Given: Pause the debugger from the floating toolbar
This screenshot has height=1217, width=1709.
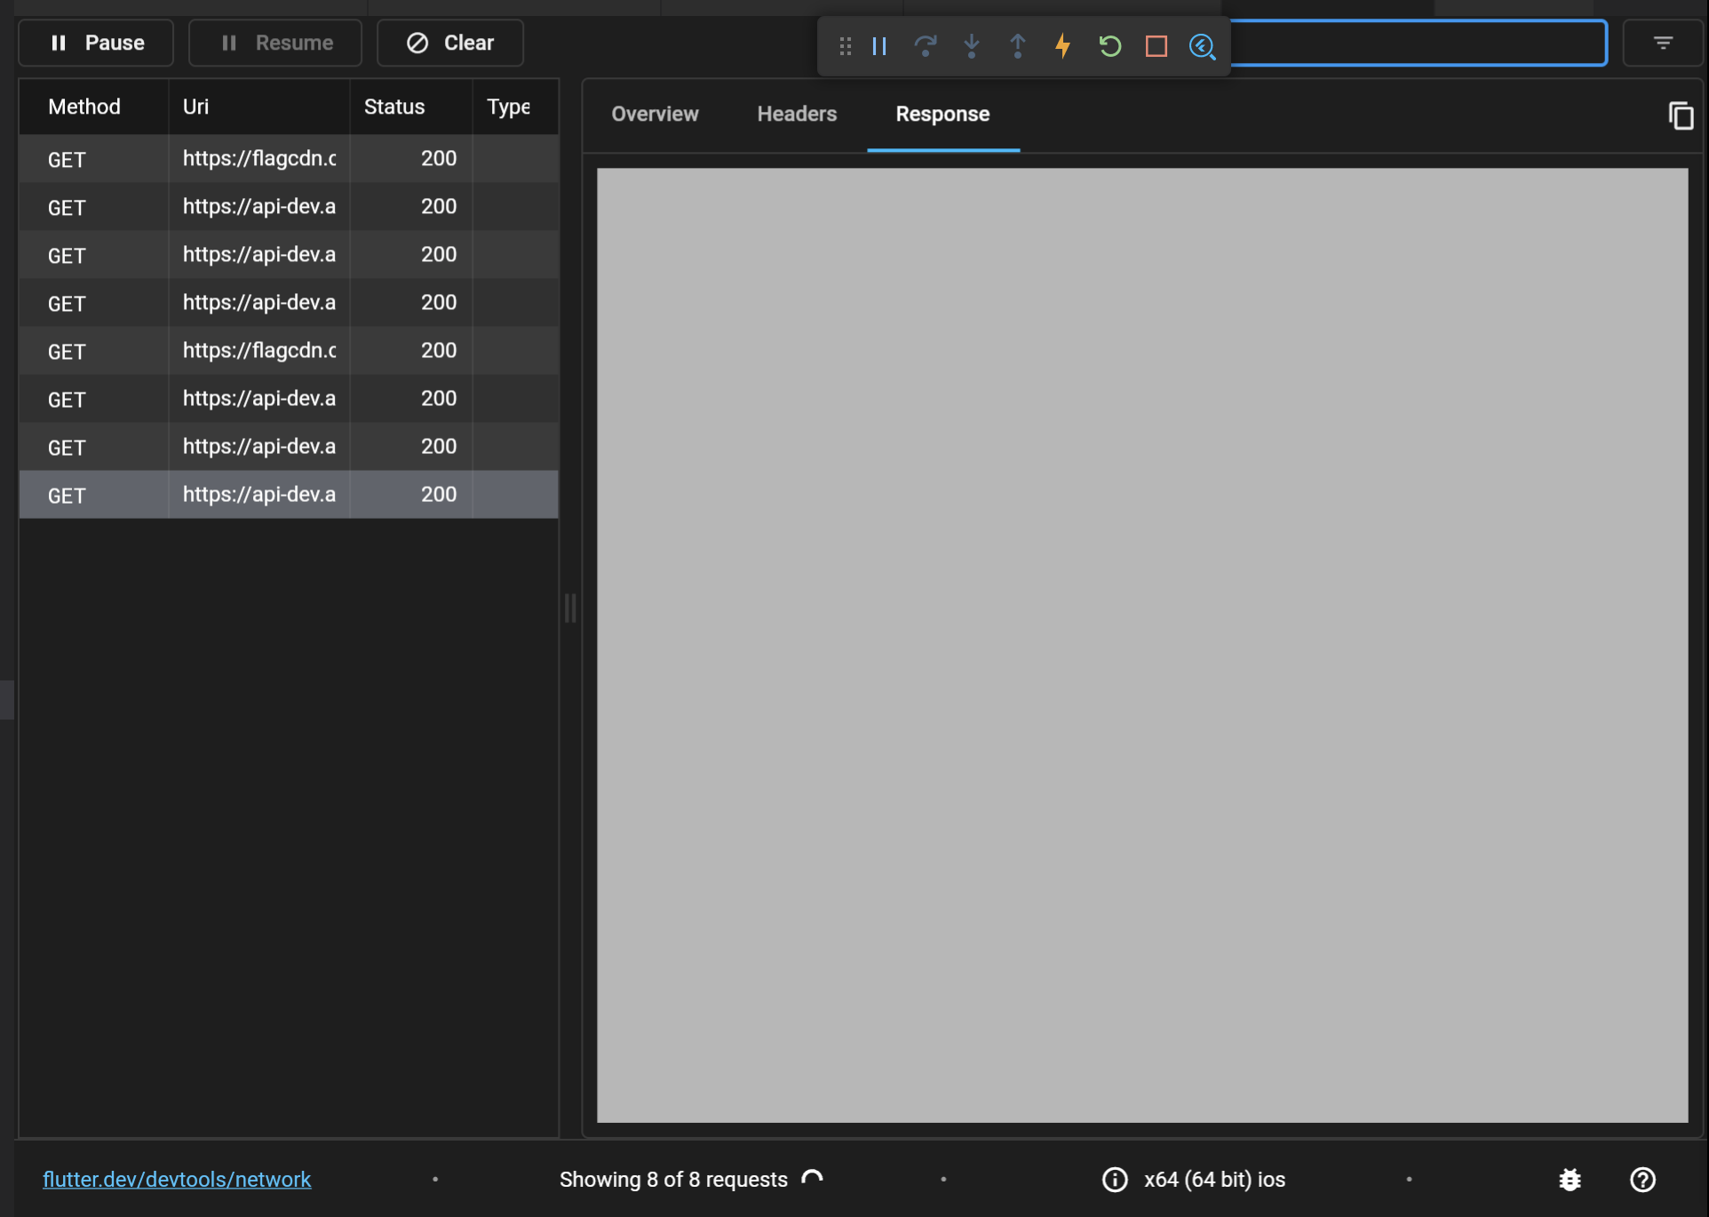Looking at the screenshot, I should tap(878, 46).
